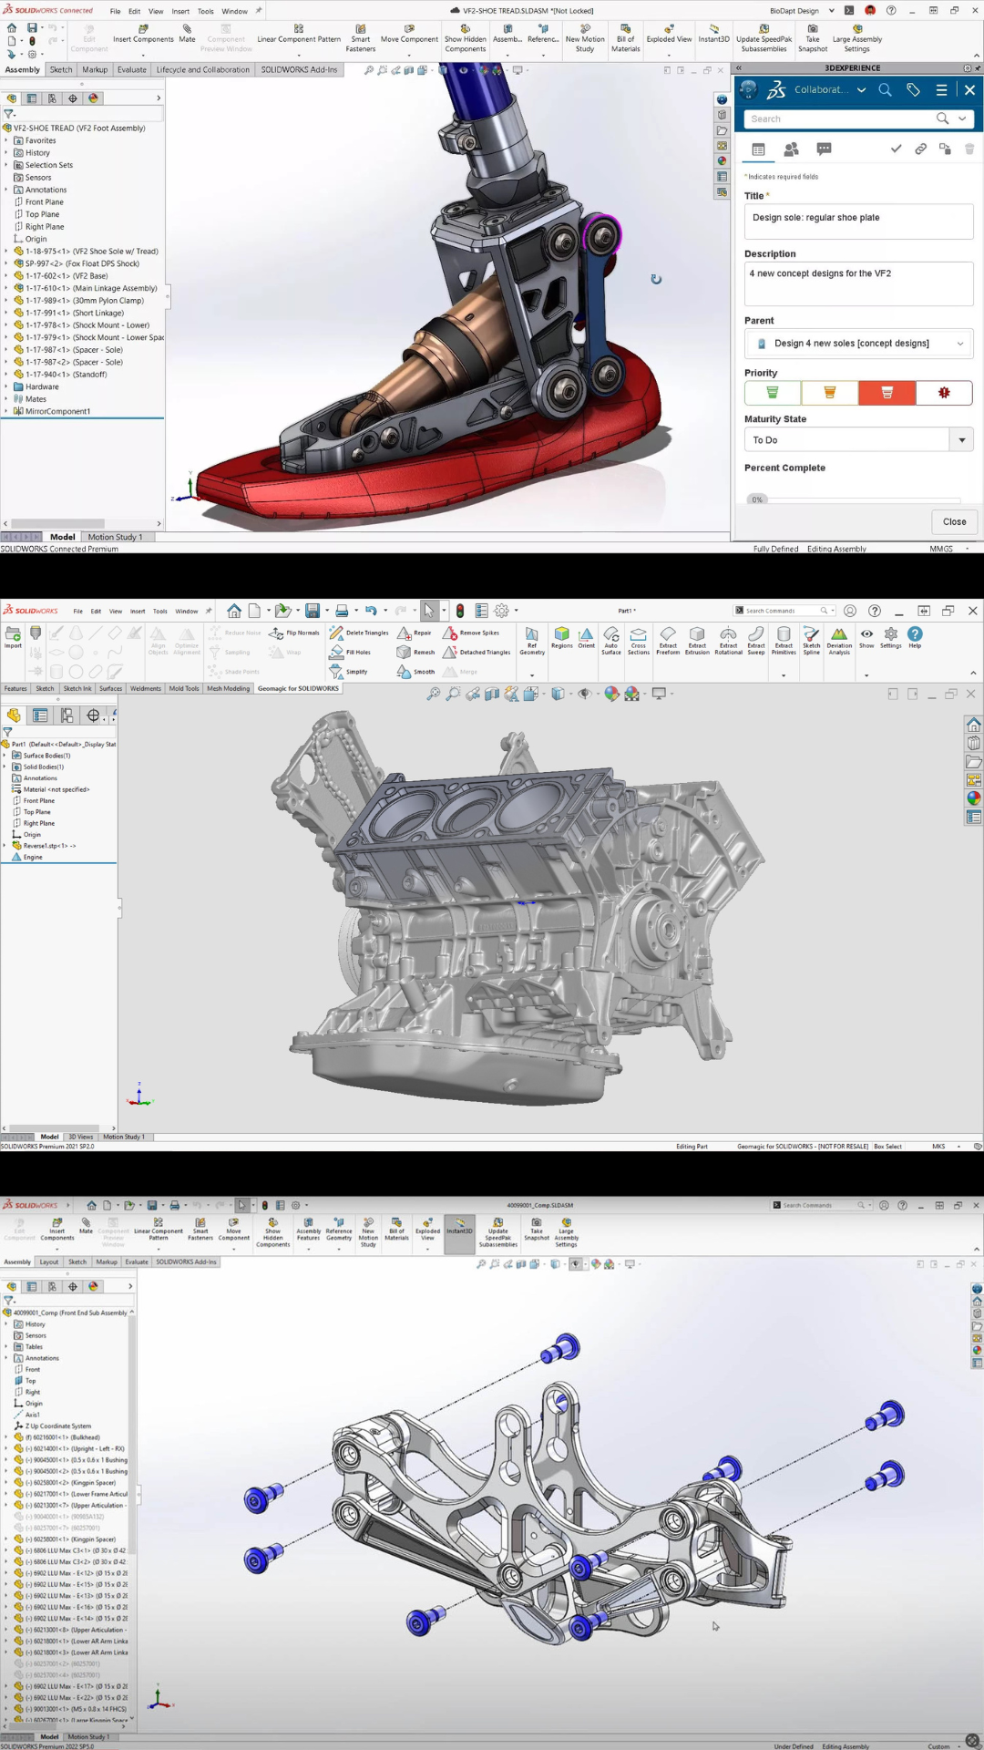Viewport: 984px width, 1750px height.
Task: Expand the Collaborat... app dropdown chevron
Action: 861,90
